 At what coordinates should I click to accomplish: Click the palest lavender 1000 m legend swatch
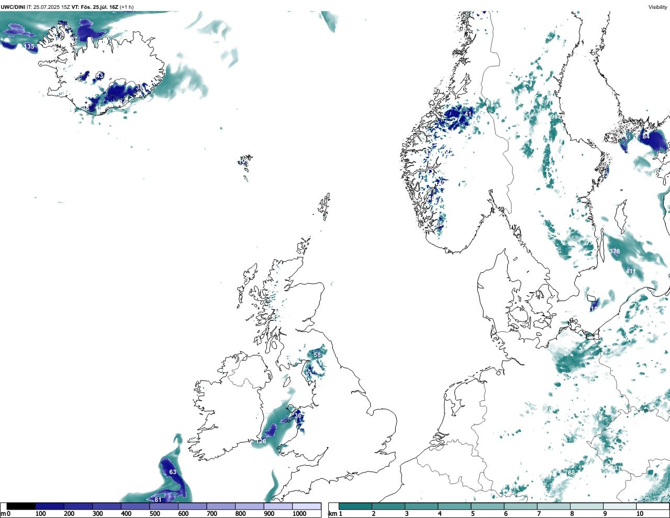click(x=307, y=506)
